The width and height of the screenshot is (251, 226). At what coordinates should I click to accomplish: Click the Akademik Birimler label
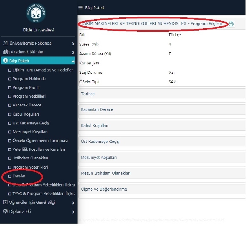pyautogui.click(x=27, y=52)
